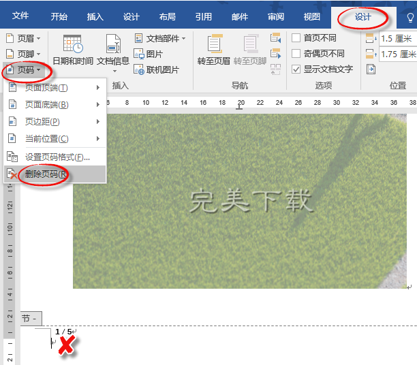Click the 文档信息 document info icon
Image resolution: width=417 pixels, height=365 pixels.
[113, 44]
